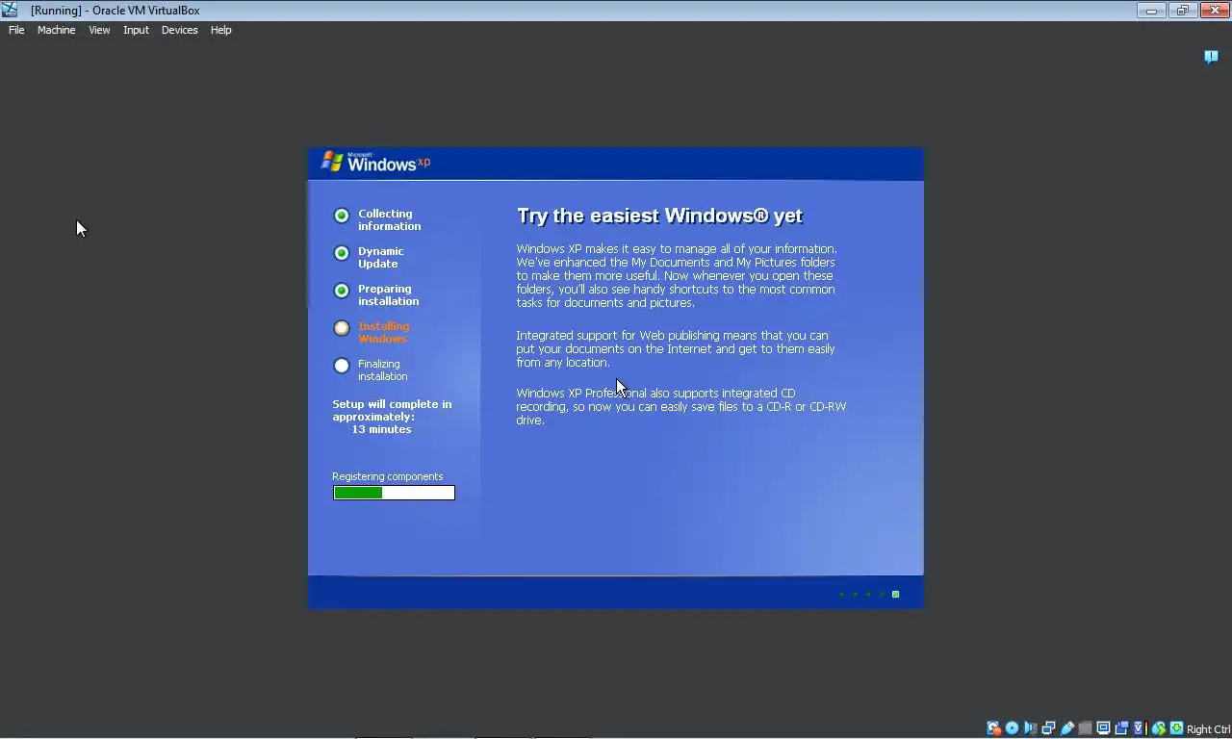The width and height of the screenshot is (1232, 739).
Task: Open the Help menu
Action: pyautogui.click(x=220, y=30)
